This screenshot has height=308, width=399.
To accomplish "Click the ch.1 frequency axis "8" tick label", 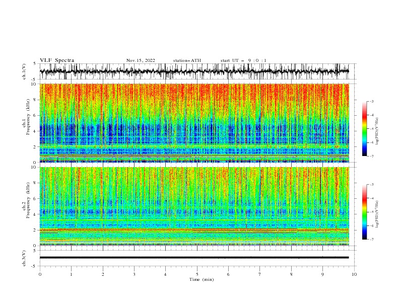I will 35,100.
